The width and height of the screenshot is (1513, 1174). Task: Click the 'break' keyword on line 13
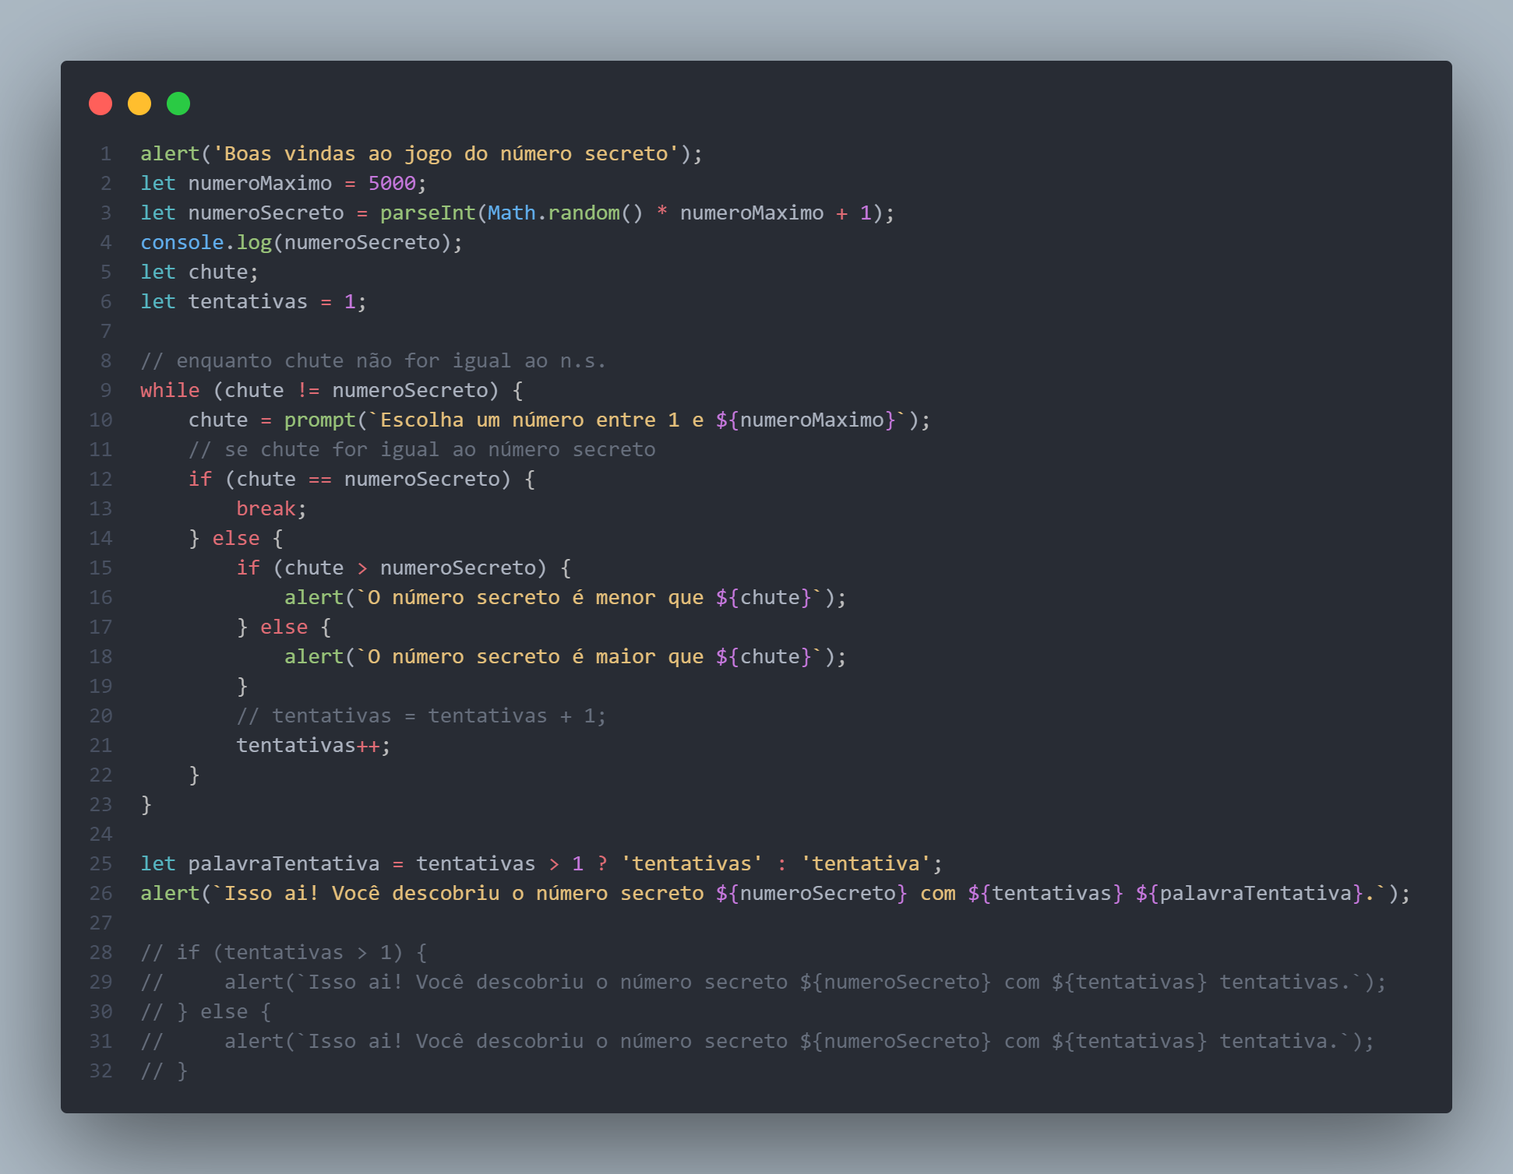tap(266, 508)
